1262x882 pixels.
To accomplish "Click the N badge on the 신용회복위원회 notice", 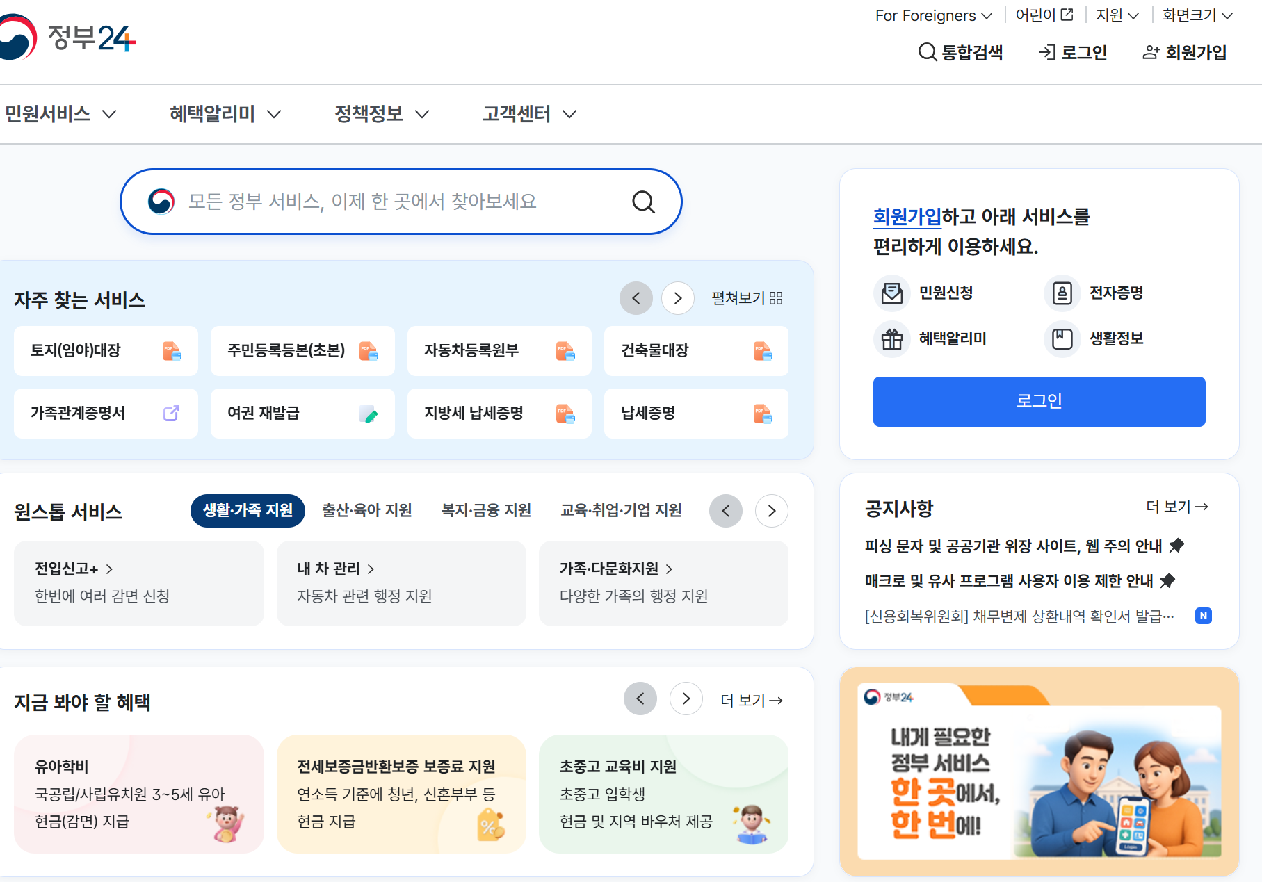I will pyautogui.click(x=1204, y=616).
